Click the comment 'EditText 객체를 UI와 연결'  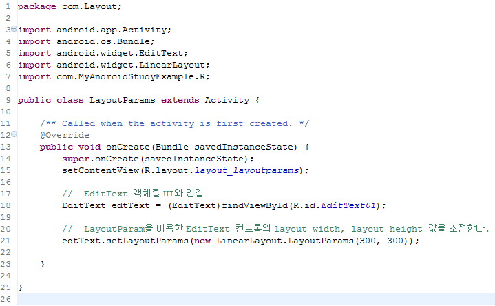tap(143, 193)
